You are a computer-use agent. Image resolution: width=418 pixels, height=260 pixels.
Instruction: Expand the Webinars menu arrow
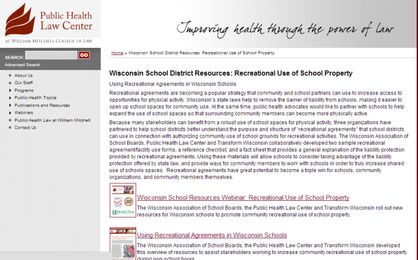(x=10, y=113)
